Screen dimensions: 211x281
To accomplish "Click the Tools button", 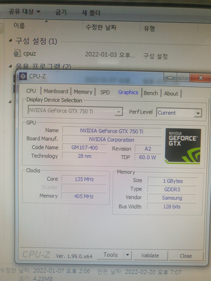I will tap(110, 255).
